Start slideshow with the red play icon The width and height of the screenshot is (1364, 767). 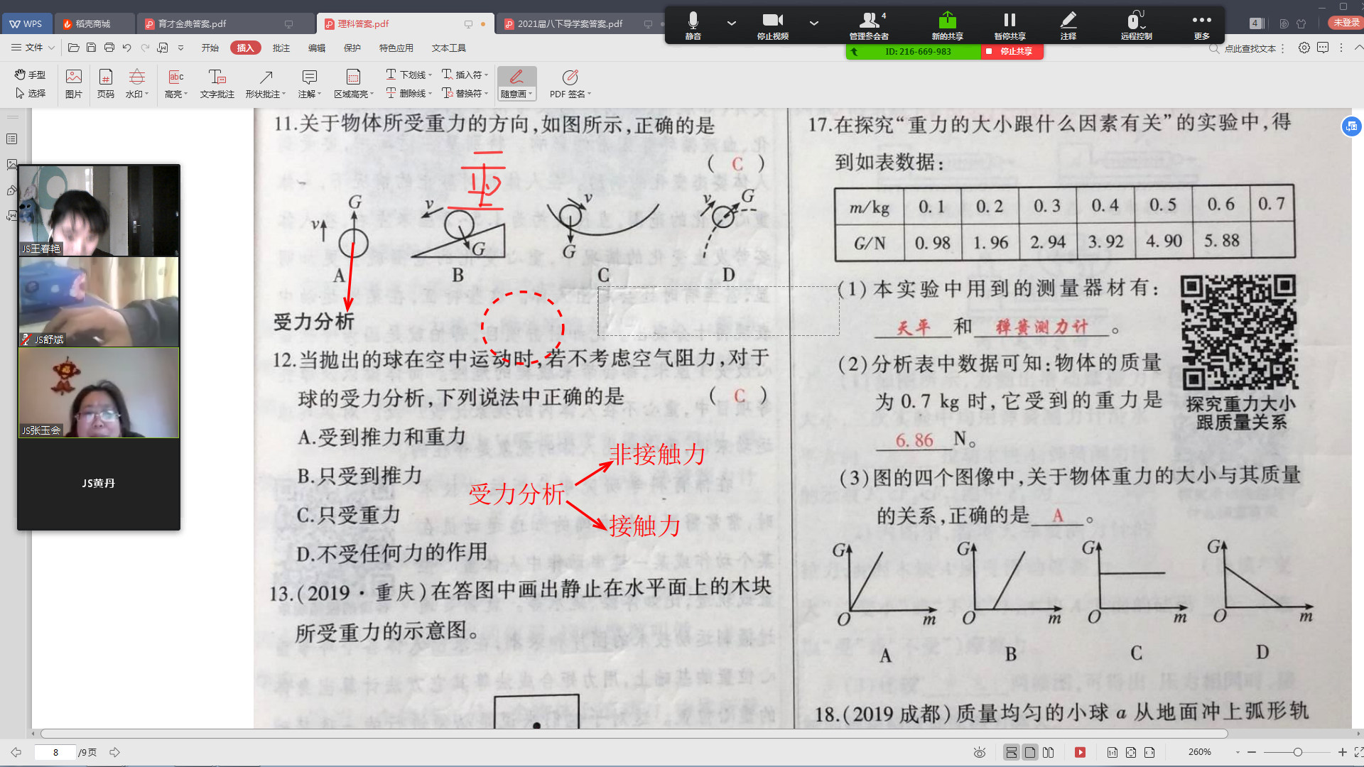1080,752
